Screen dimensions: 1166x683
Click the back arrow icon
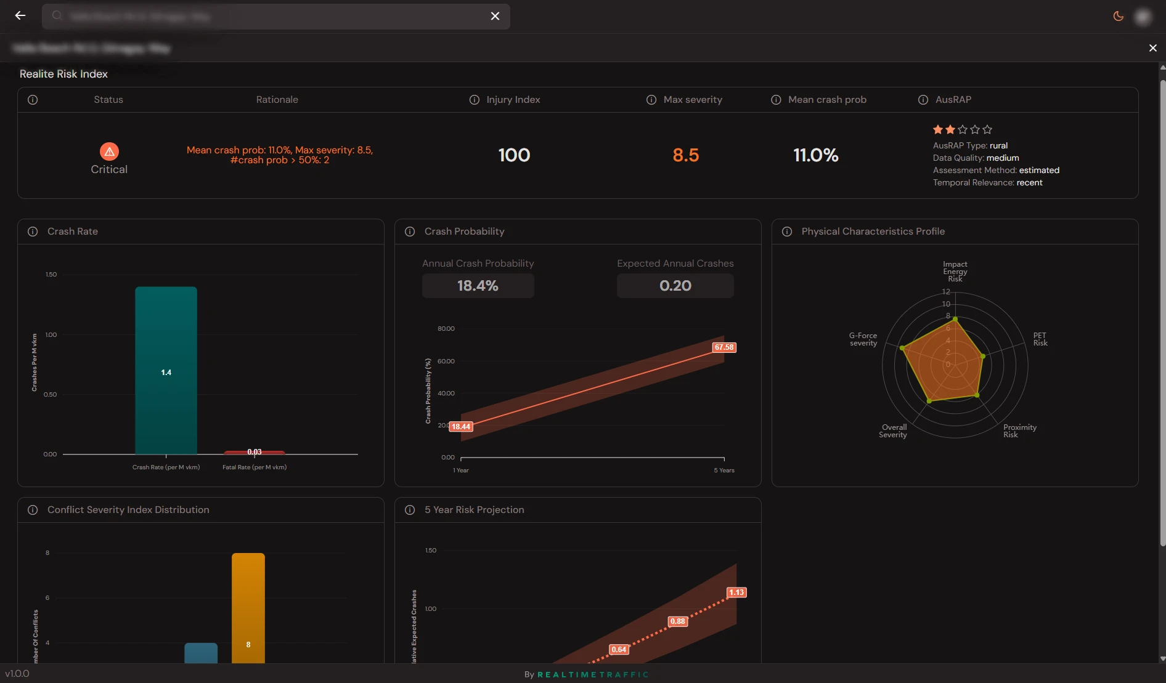click(20, 16)
